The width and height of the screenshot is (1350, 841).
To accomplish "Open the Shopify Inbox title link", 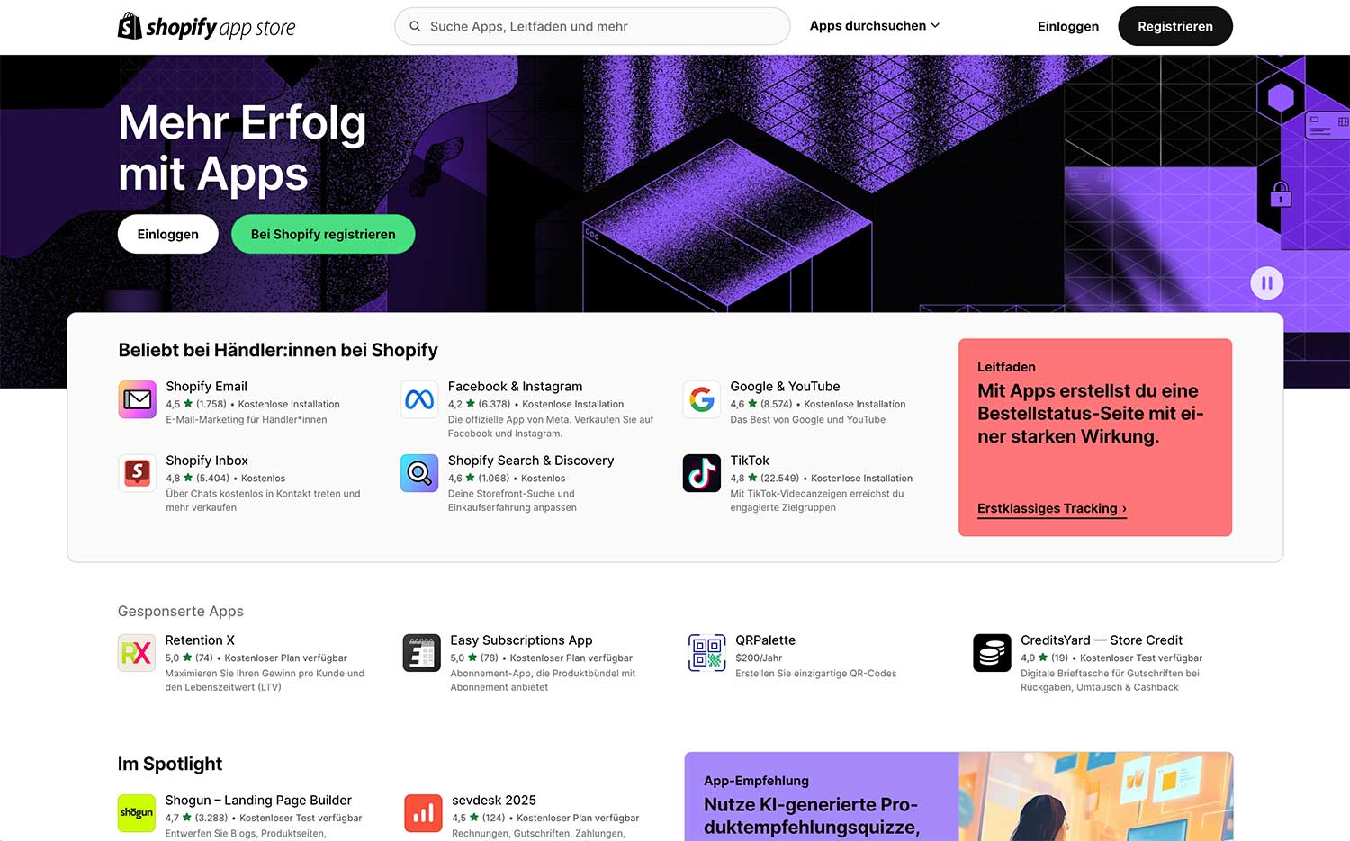I will tap(207, 461).
